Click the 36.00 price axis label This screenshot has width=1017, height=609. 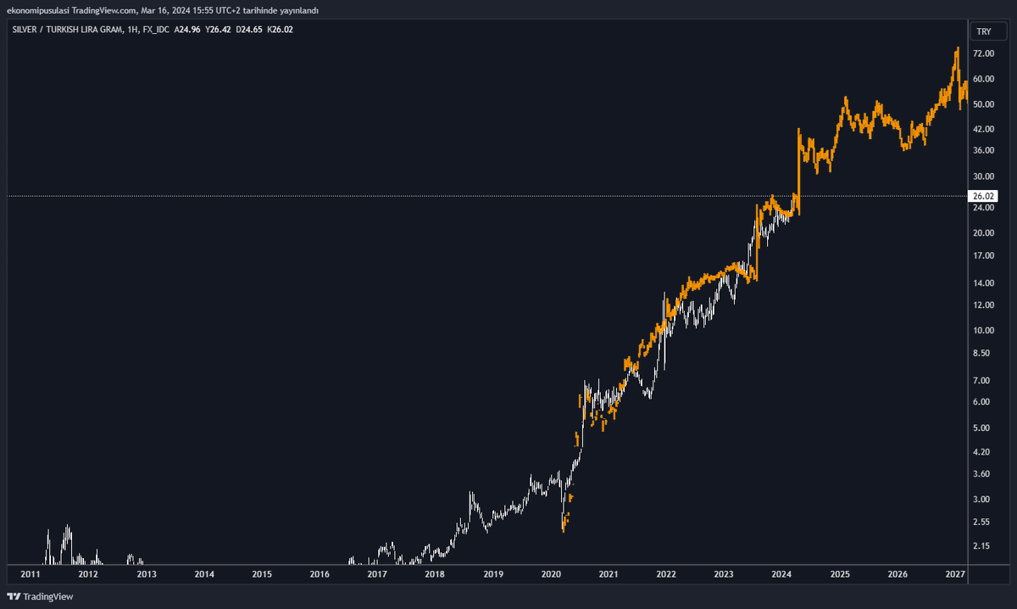[x=983, y=150]
